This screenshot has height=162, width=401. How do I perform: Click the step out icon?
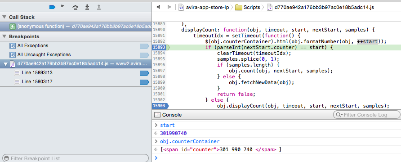(99, 7)
